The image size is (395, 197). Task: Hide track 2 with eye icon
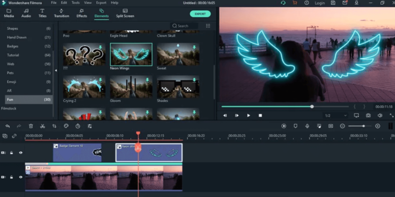pos(21,153)
